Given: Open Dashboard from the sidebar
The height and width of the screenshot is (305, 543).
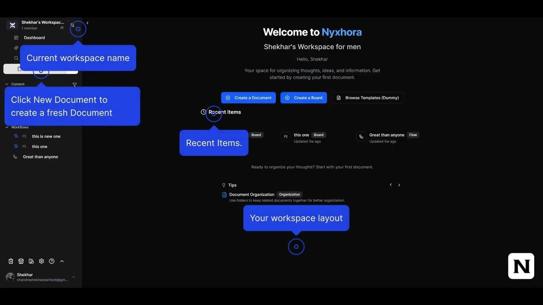Looking at the screenshot, I should [x=34, y=38].
